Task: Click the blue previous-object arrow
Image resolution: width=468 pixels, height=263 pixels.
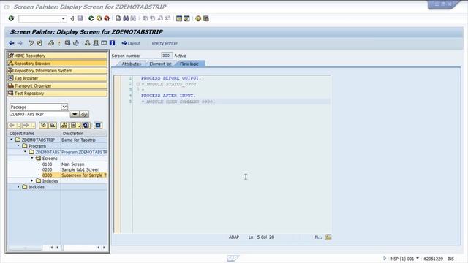Action: (x=12, y=43)
